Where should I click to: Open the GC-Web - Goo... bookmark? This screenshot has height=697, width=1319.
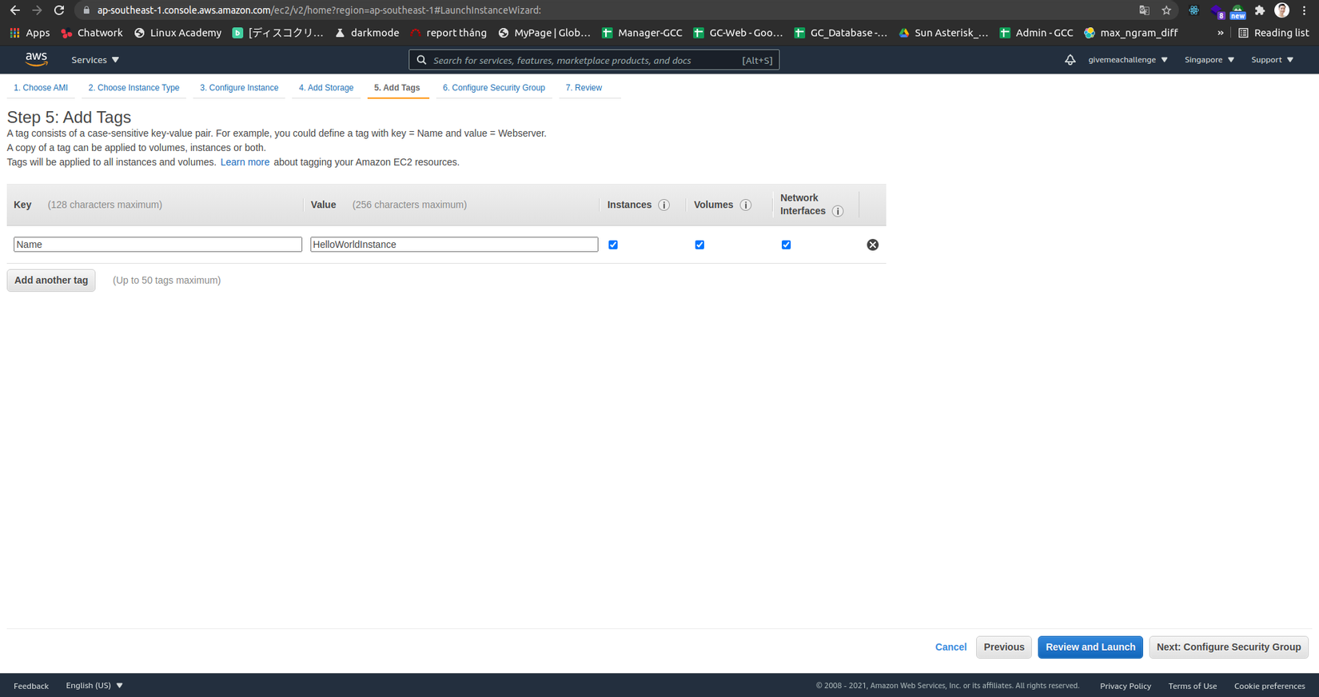(738, 33)
